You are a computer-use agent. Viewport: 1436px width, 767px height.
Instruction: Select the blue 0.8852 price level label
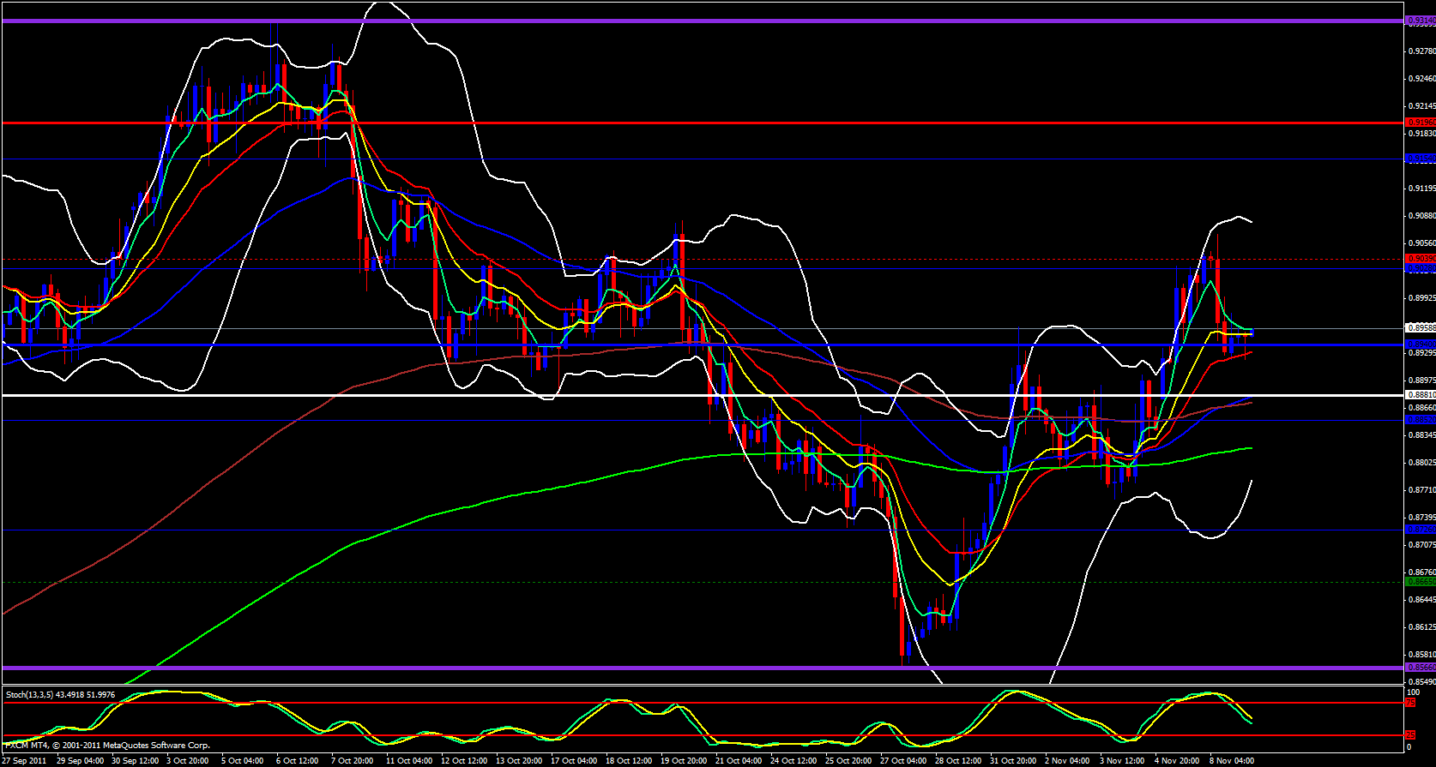pyautogui.click(x=1421, y=420)
